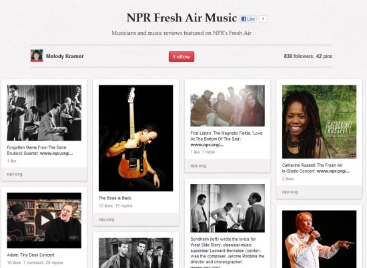
Task: Click npr.org source under Boss is Back
Action: [107, 219]
